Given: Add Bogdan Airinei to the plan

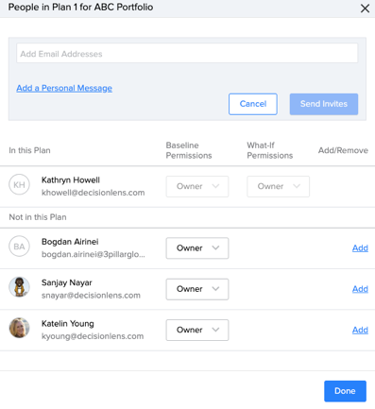Looking at the screenshot, I should click(360, 248).
